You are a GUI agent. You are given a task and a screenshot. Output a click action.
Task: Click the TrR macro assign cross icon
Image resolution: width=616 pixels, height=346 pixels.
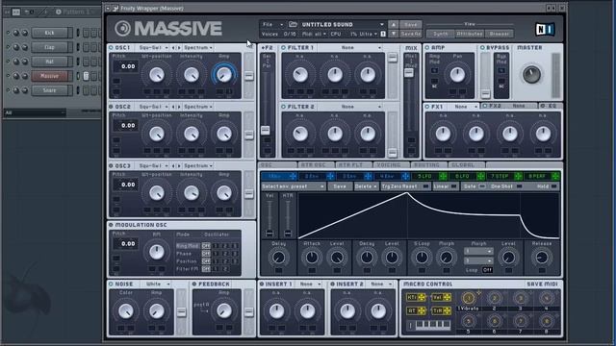click(x=447, y=310)
